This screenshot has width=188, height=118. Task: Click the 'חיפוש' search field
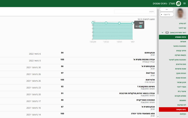click(x=135, y=12)
